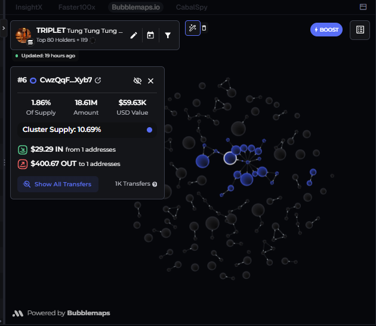The width and height of the screenshot is (376, 326).
Task: Select the Bubblemaps.io tab
Action: pyautogui.click(x=135, y=7)
